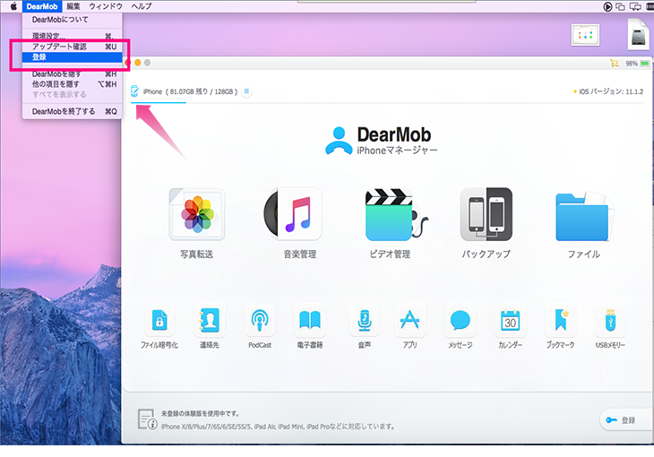654x457 pixels.
Task: Select 環境設定 menu item
Action: [x=73, y=36]
